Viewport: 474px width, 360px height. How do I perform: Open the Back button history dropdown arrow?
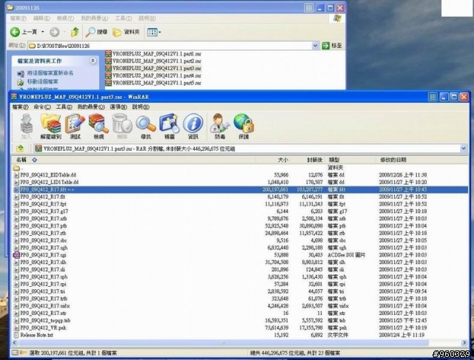pyautogui.click(x=43, y=32)
